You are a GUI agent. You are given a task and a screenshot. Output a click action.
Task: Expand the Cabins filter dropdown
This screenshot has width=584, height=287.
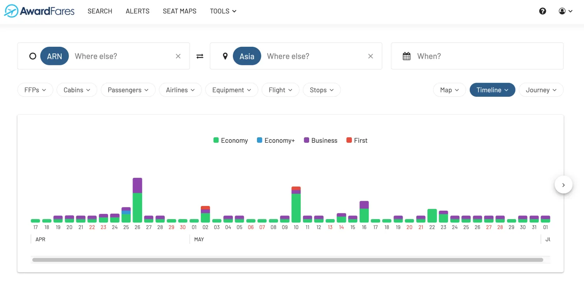coord(77,90)
